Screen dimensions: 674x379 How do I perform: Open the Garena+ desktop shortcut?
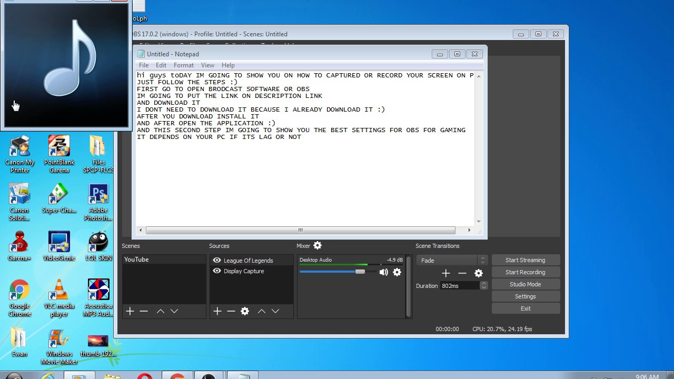(x=20, y=246)
